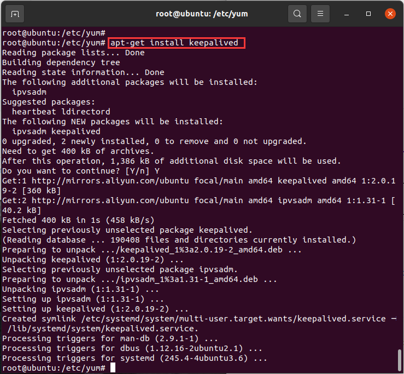Viewport: 404px width, 374px height.
Task: Open the hamburger menu
Action: tap(320, 14)
